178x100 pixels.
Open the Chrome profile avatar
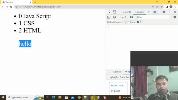171,7
